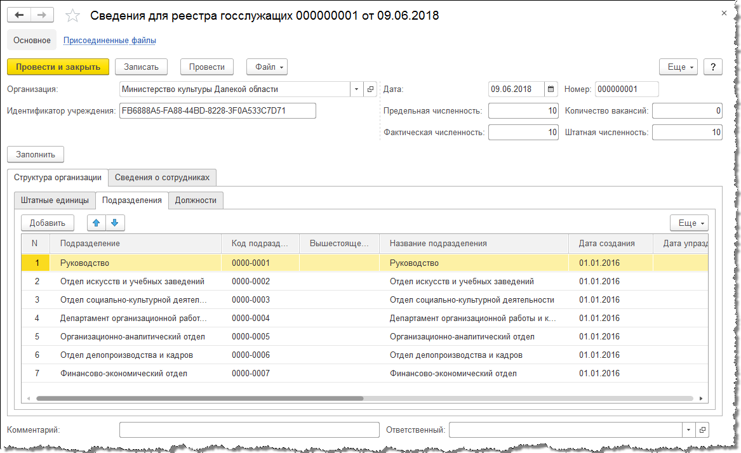This screenshot has width=741, height=453.
Task: Select the Подразделения tab
Action: click(x=132, y=200)
